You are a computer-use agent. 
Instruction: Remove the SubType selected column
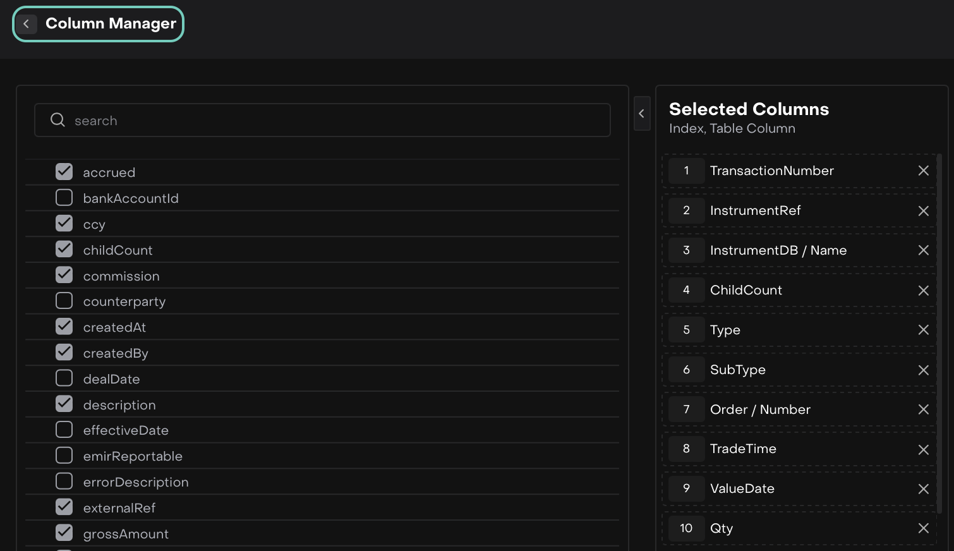(923, 370)
